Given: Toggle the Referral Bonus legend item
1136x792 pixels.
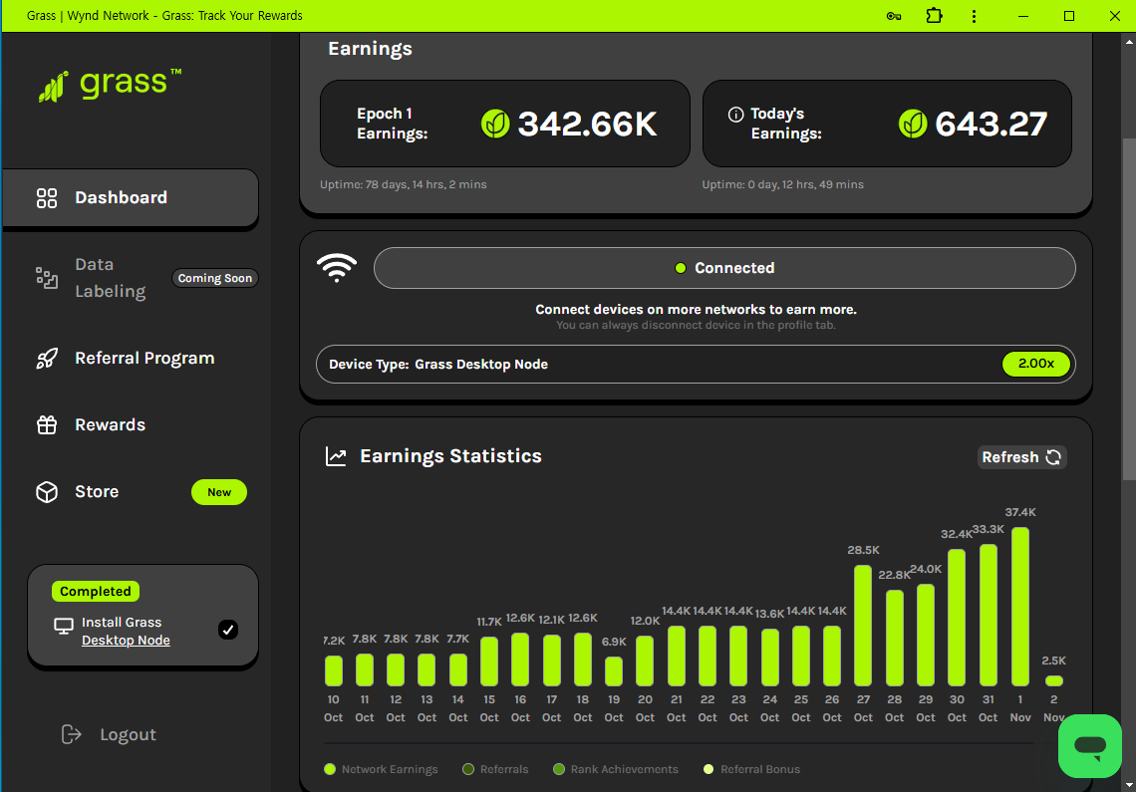Looking at the screenshot, I should 752,769.
